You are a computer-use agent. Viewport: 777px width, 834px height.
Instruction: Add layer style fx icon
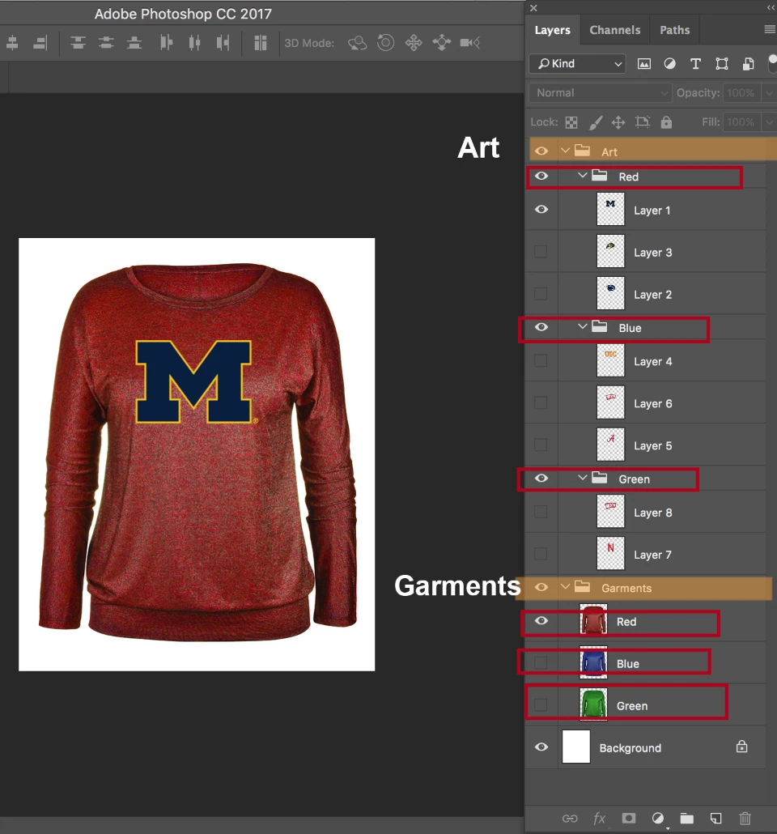600,818
